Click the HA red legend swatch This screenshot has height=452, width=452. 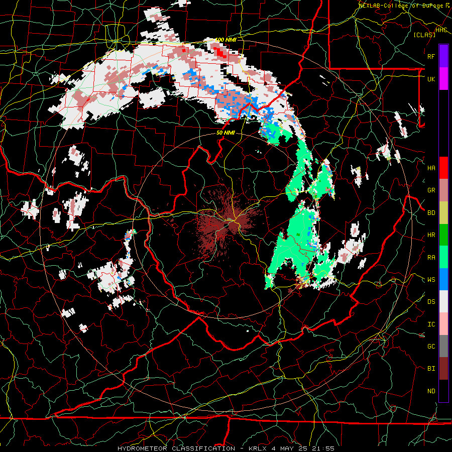[443, 168]
